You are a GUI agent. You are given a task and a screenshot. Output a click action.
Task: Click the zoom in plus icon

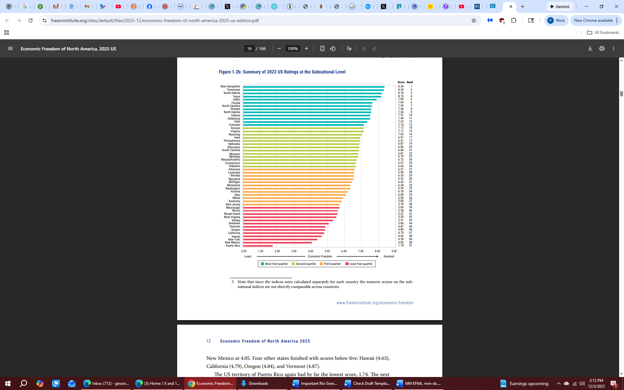(x=306, y=48)
